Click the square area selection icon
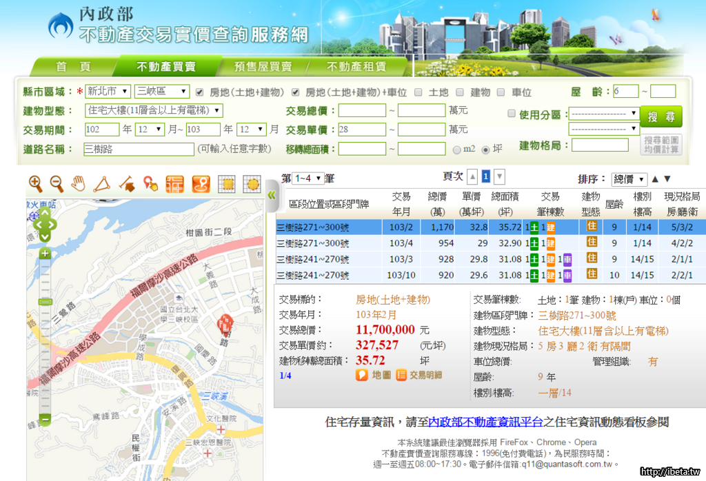This screenshot has height=481, width=706. click(x=225, y=184)
